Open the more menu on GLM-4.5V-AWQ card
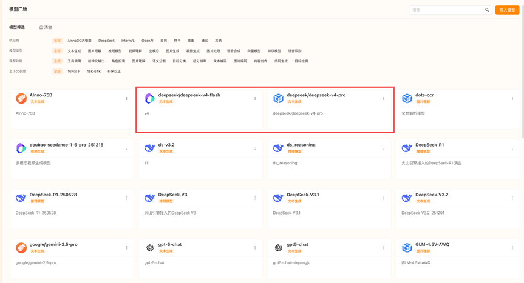This screenshot has height=283, width=524. tap(512, 248)
